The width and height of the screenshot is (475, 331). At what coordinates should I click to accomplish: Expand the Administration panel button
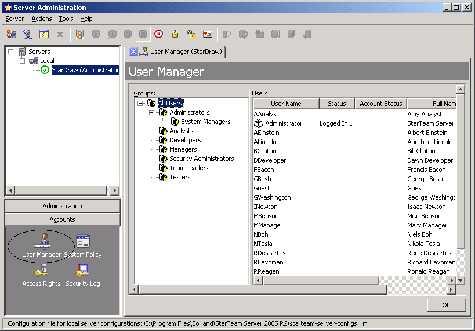(x=63, y=206)
